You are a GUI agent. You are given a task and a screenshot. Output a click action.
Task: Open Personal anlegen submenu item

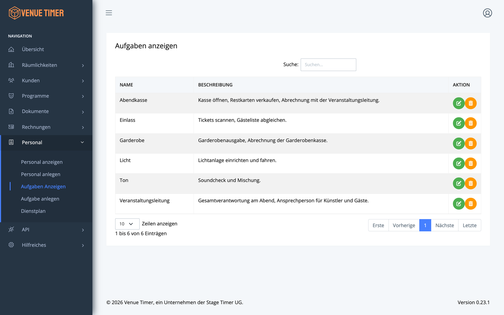click(41, 174)
